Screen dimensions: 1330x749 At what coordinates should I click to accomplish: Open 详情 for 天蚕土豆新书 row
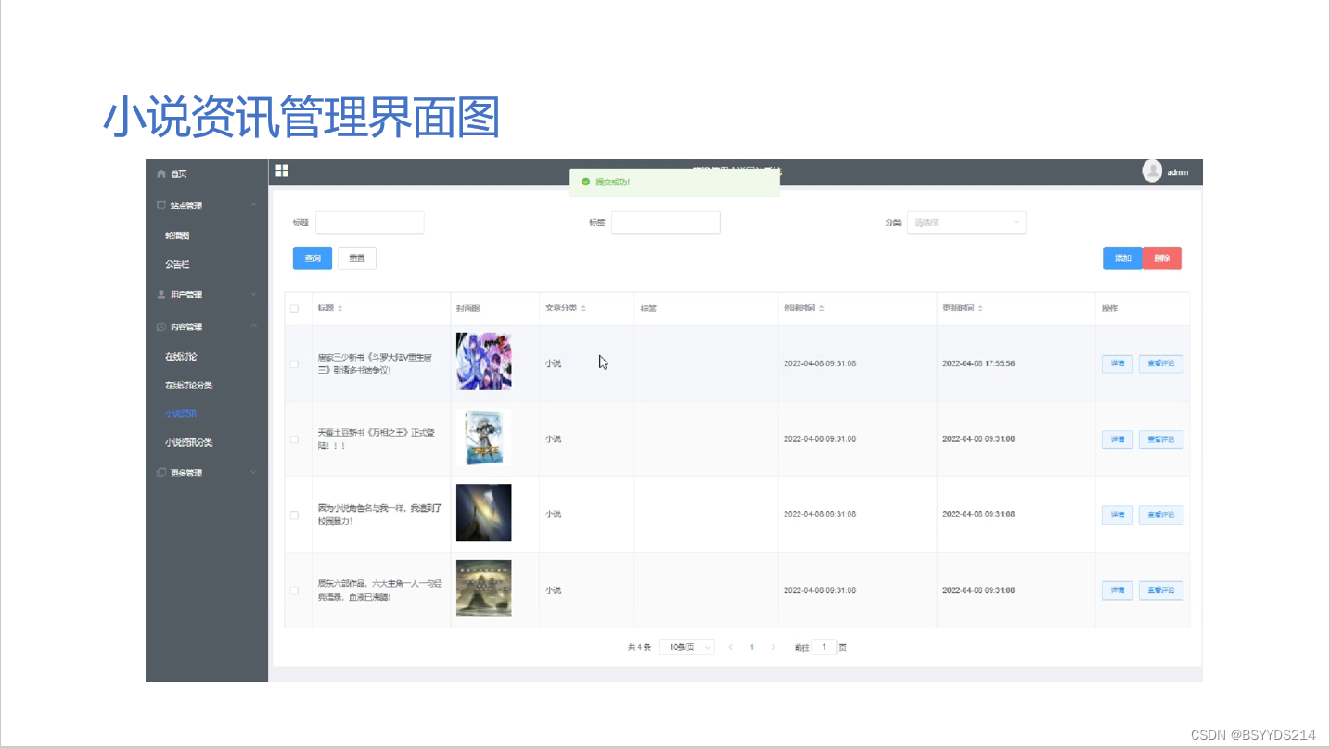(x=1118, y=439)
